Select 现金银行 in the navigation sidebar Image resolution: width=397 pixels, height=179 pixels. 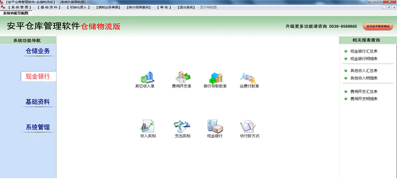click(38, 76)
